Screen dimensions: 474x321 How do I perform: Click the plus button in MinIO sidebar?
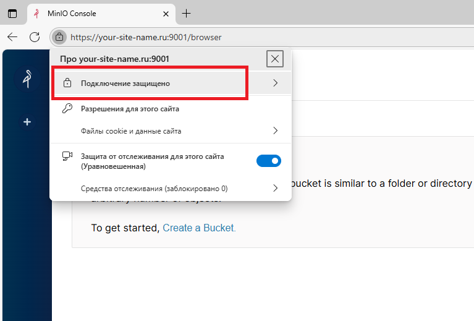(27, 122)
